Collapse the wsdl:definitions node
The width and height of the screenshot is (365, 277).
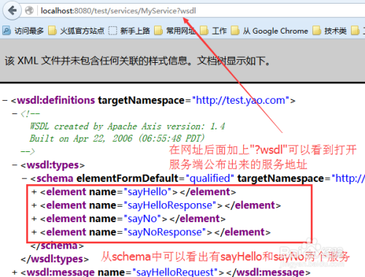(4, 100)
